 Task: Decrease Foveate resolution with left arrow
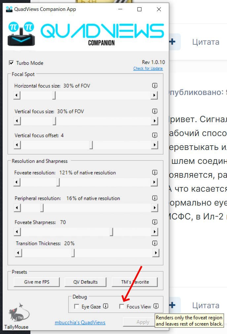click(x=17, y=182)
